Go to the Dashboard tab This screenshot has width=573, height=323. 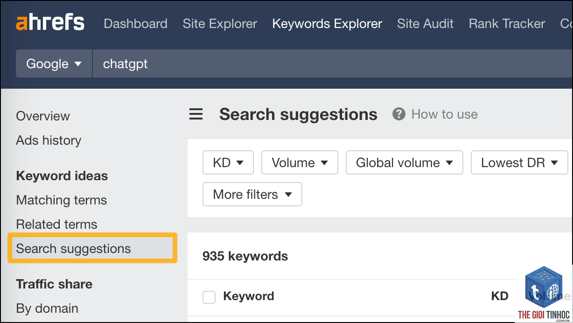[135, 24]
